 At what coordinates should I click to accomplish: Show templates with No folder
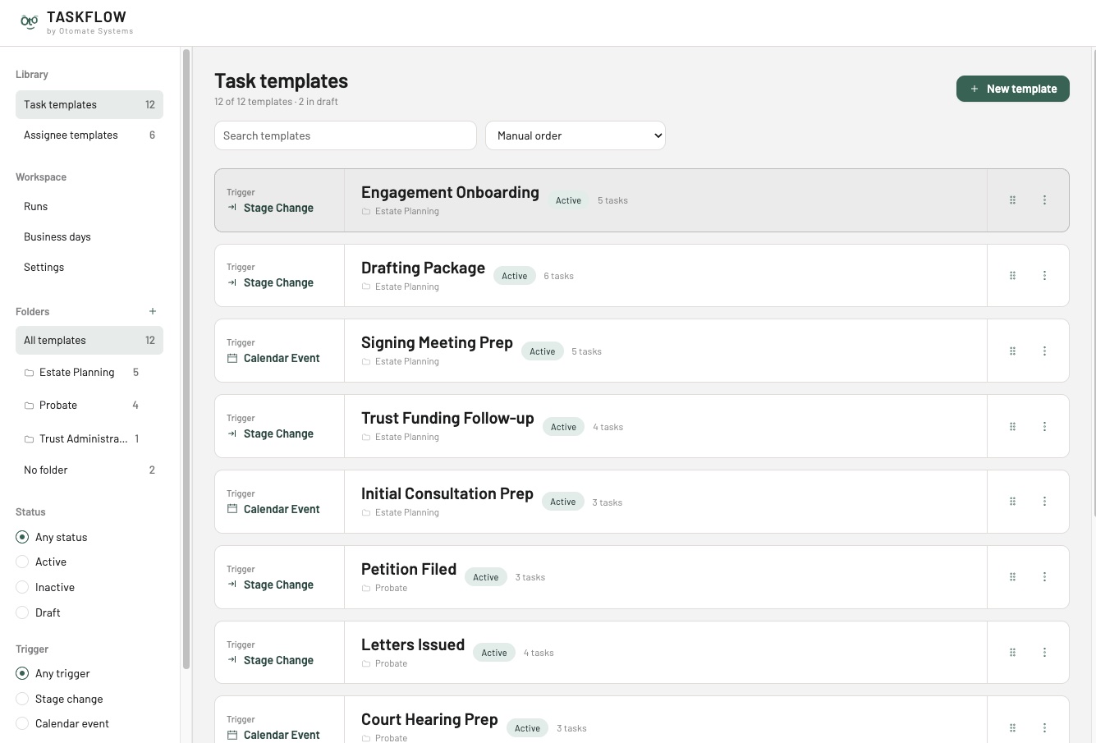point(89,470)
